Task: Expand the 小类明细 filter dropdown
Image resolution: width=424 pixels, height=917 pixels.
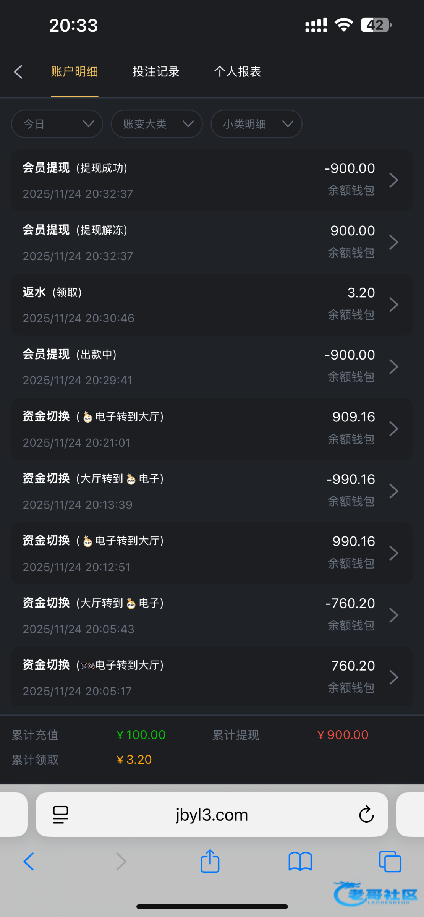Action: pyautogui.click(x=256, y=124)
